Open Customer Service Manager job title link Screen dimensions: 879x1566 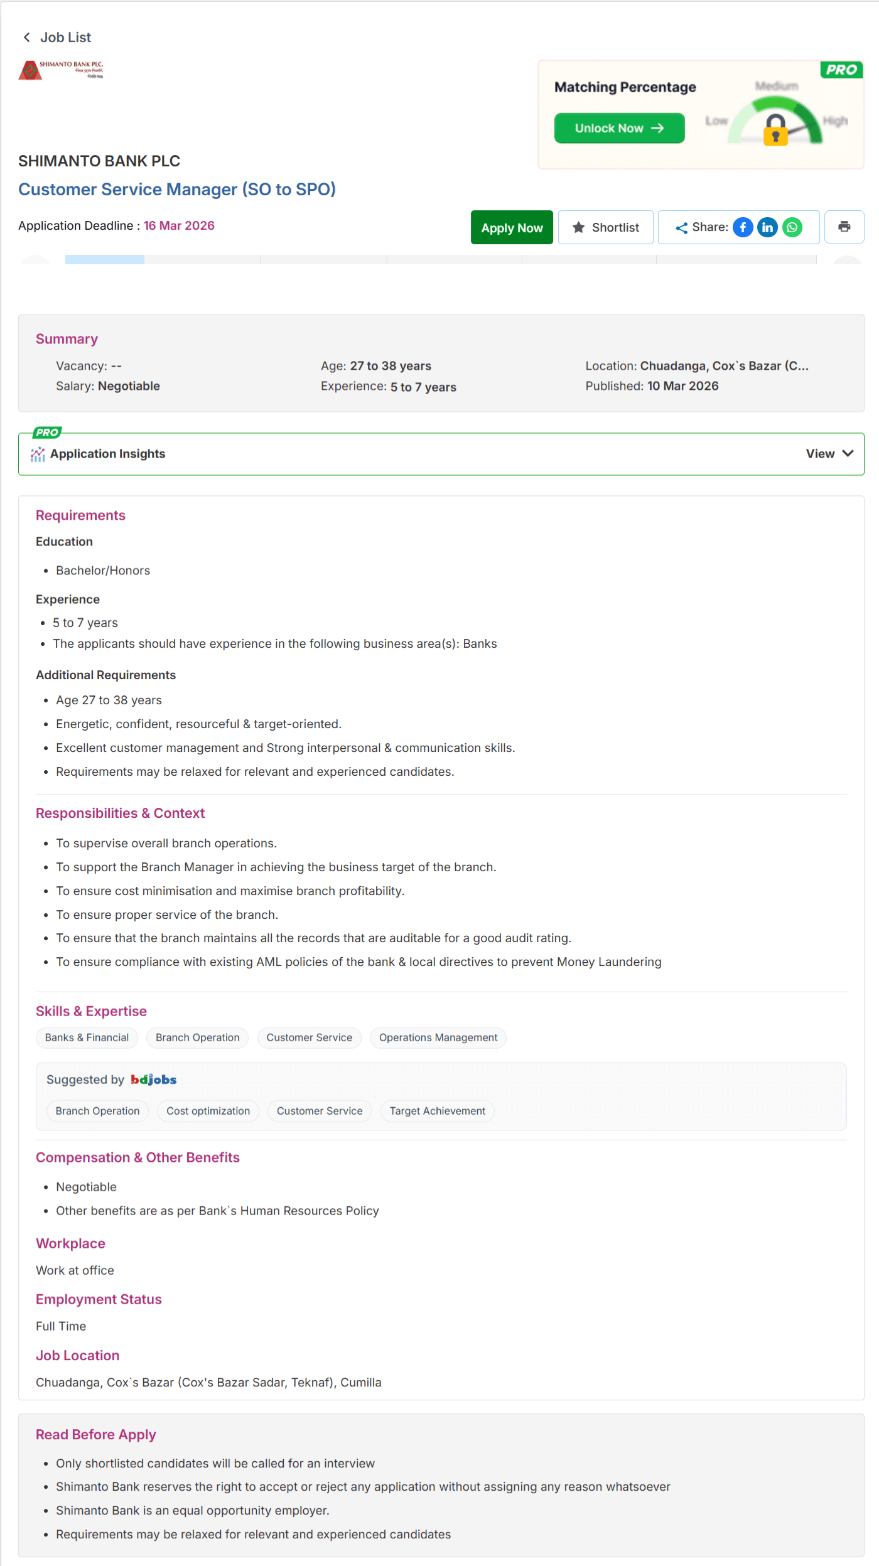point(177,190)
